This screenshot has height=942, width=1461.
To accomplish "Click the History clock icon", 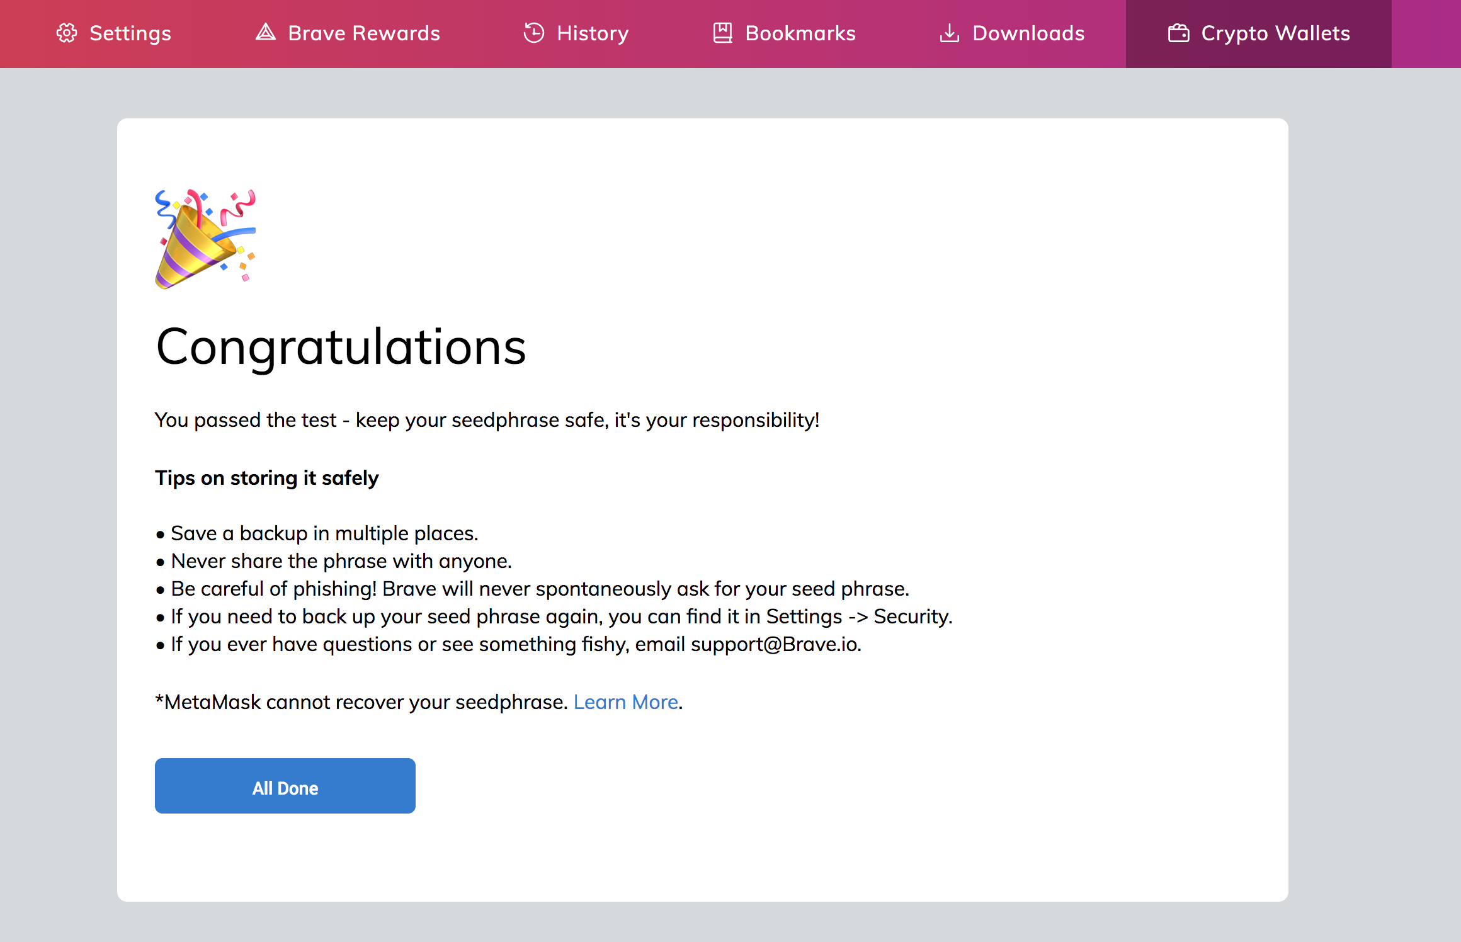I will pyautogui.click(x=534, y=33).
